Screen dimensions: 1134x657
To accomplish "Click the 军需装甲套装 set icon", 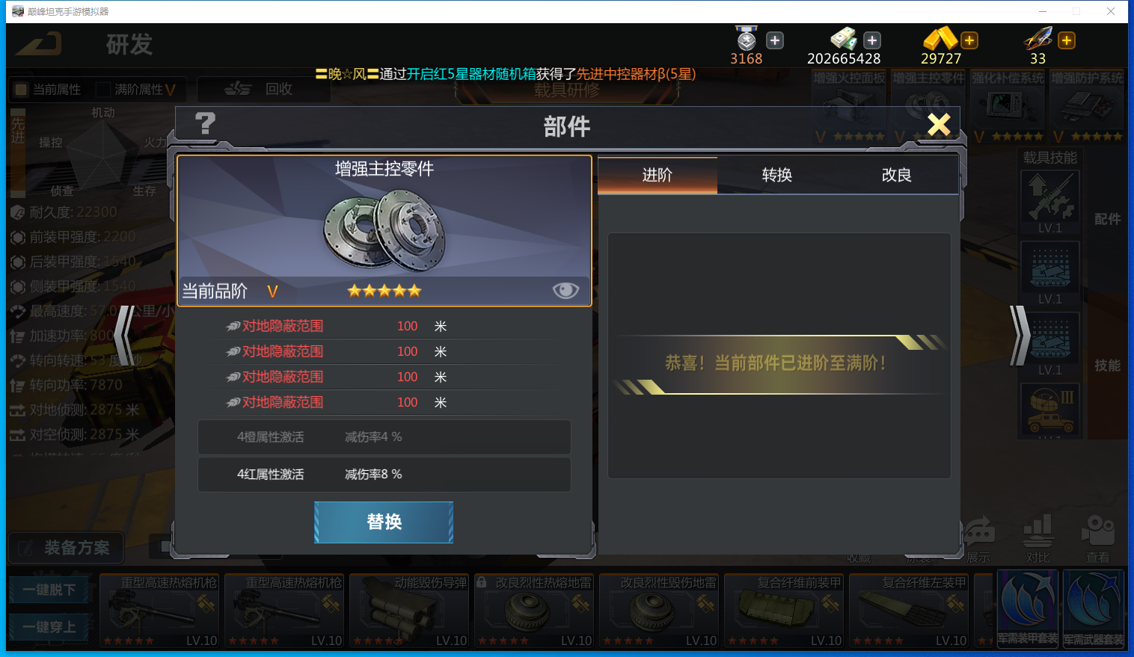I will point(1028,608).
